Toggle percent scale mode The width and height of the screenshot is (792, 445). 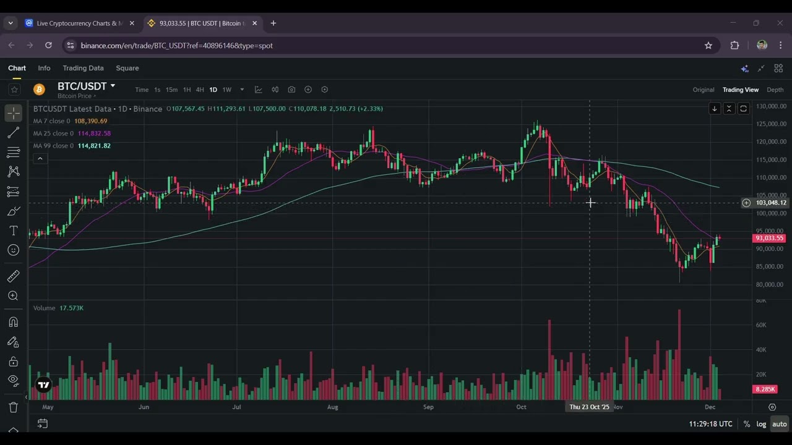(747, 424)
